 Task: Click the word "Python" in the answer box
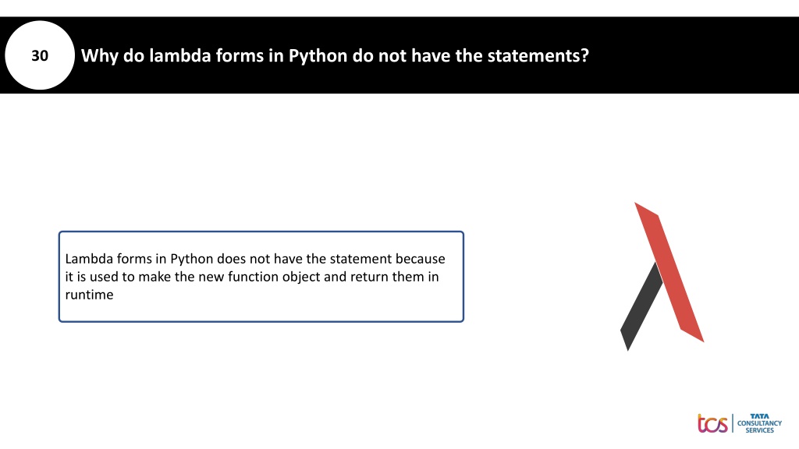[192, 259]
